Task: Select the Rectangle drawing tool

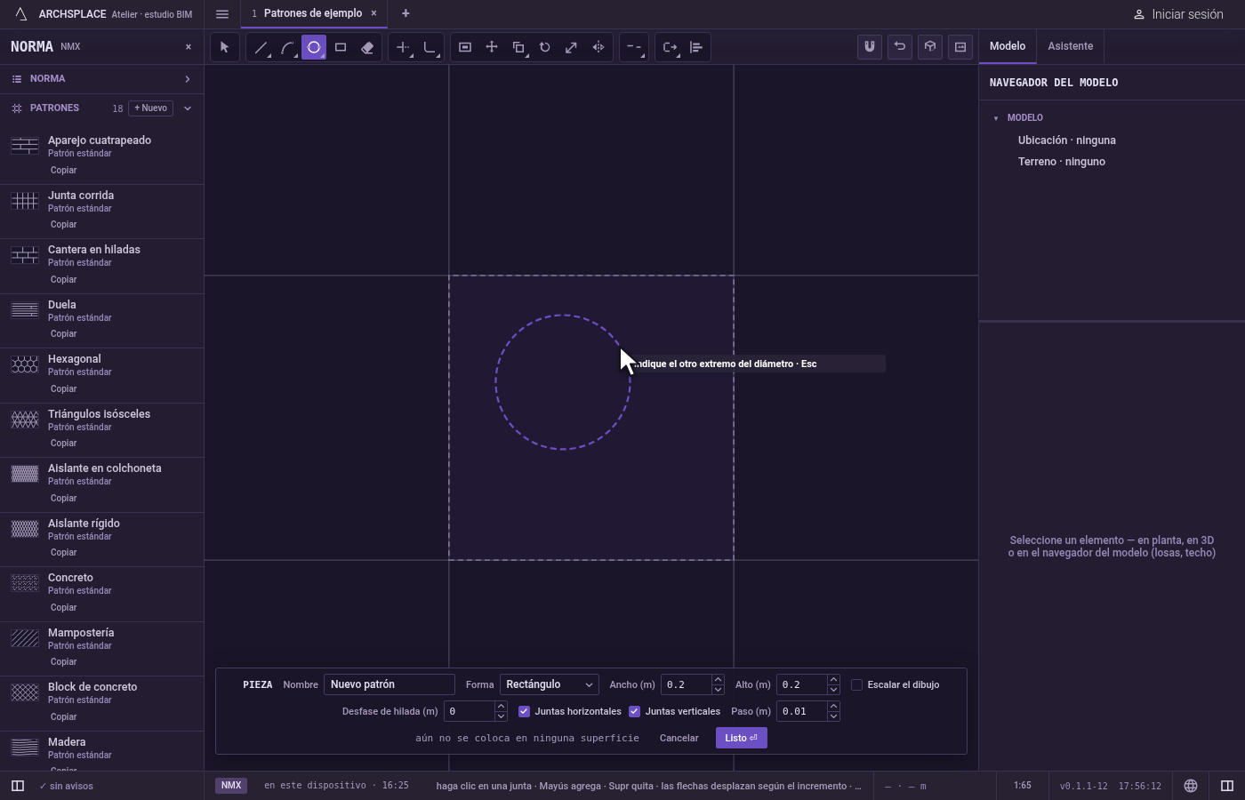Action: pos(341,47)
